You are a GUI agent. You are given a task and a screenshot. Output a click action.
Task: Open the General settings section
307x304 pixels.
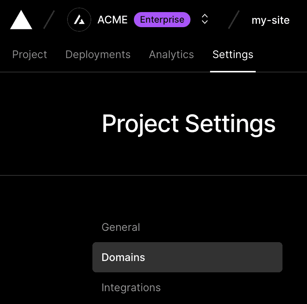coord(121,227)
